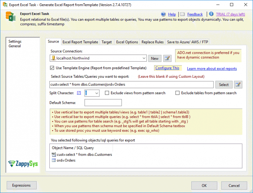Click the Feedback envelope icon
The width and height of the screenshot is (253, 193).
[183, 14]
